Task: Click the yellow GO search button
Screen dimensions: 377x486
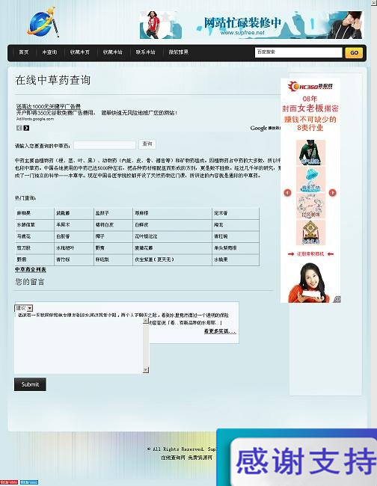Action: click(354, 52)
